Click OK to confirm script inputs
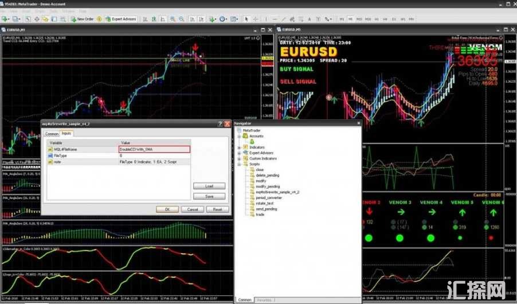The width and height of the screenshot is (517, 304). [167, 209]
